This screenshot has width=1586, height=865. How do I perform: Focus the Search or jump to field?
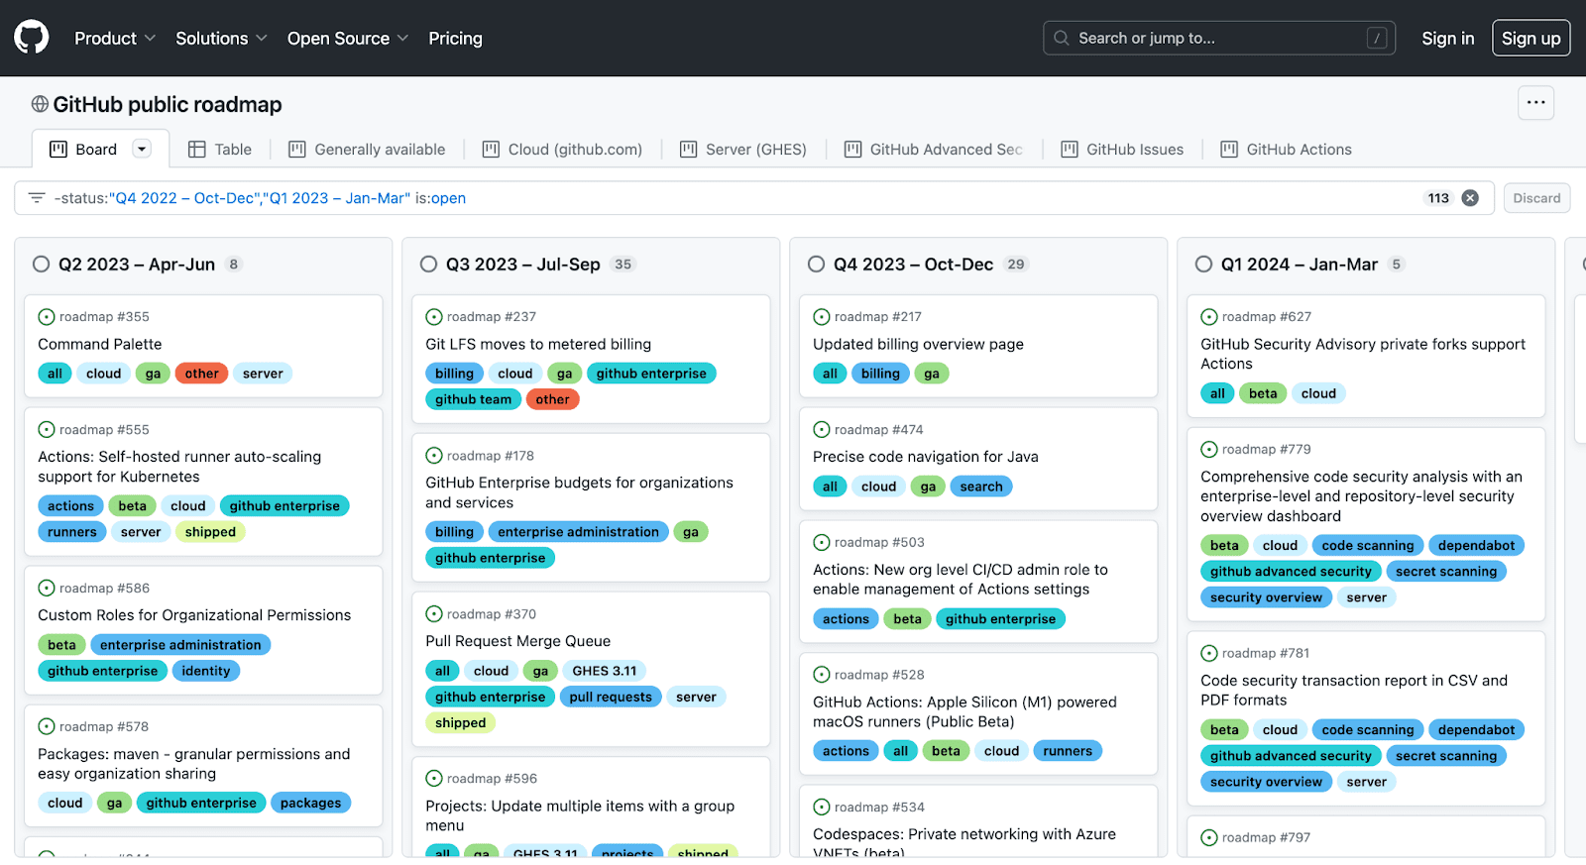coord(1219,38)
